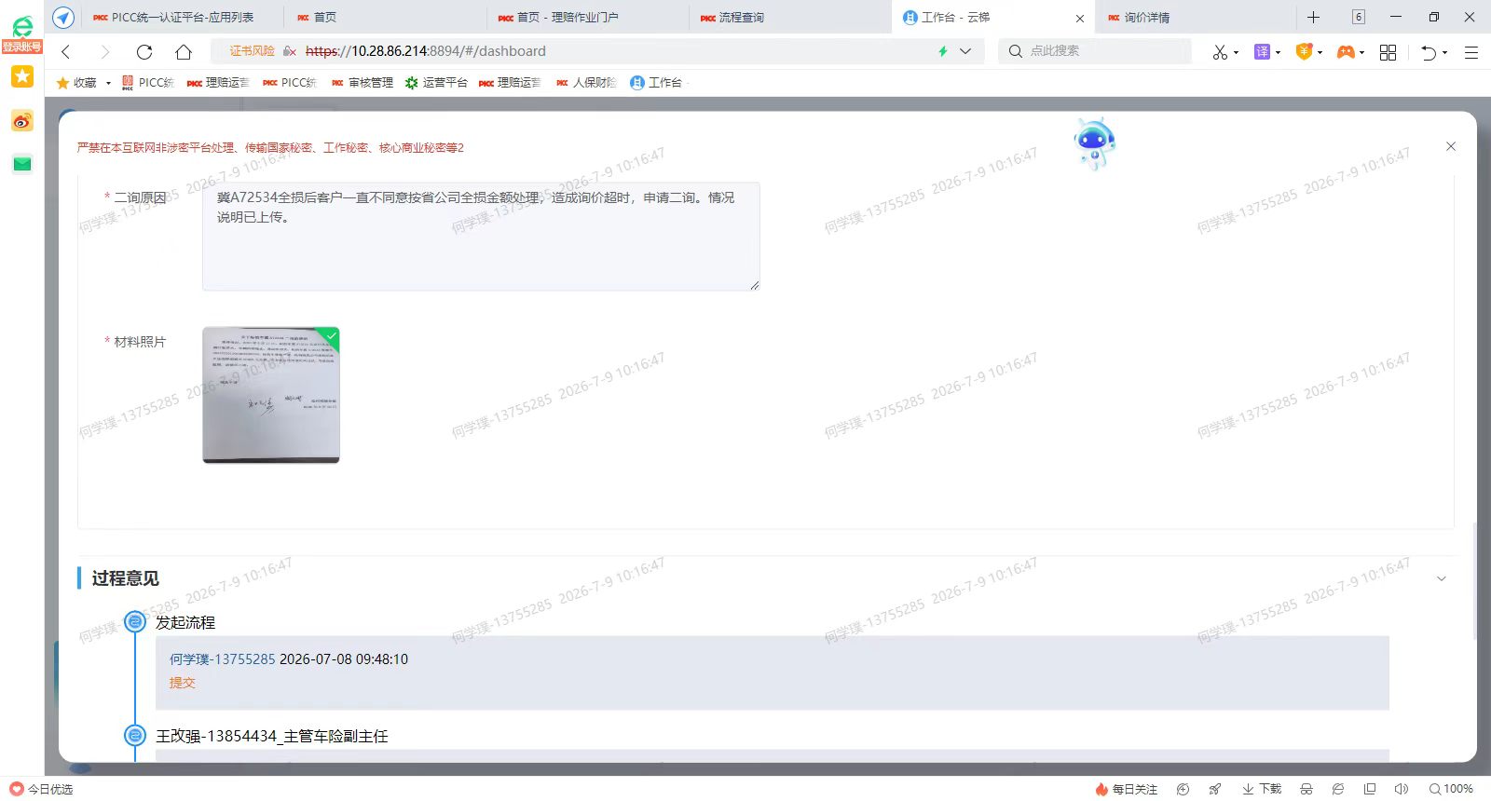The width and height of the screenshot is (1491, 801).
Task: Open the favorites star sidebar icon
Action: click(x=22, y=77)
